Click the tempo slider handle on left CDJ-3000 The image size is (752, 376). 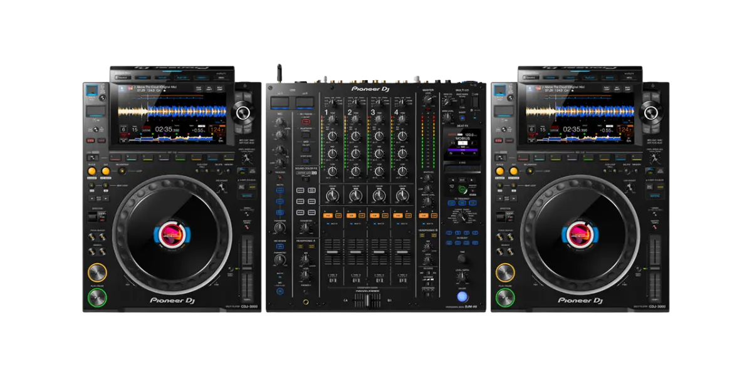pyautogui.click(x=248, y=268)
